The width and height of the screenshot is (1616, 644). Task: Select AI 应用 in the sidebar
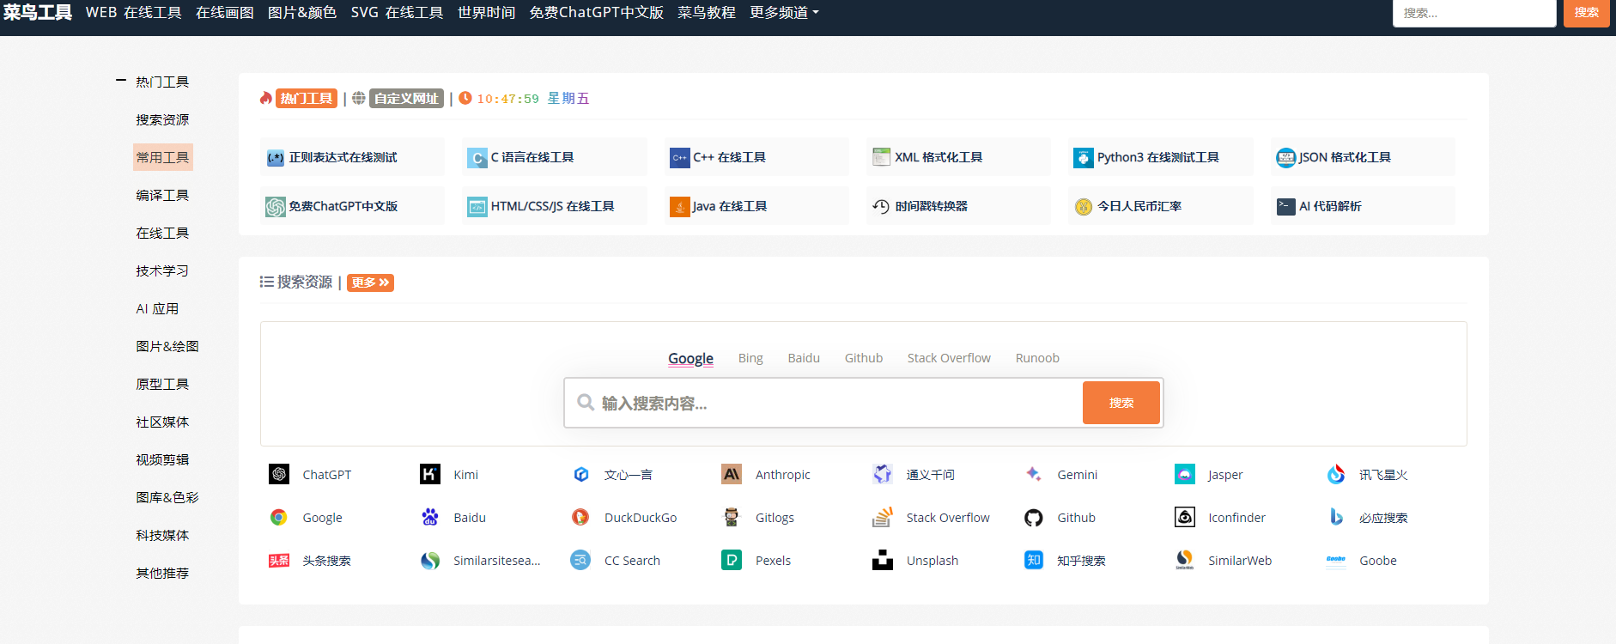click(x=157, y=309)
